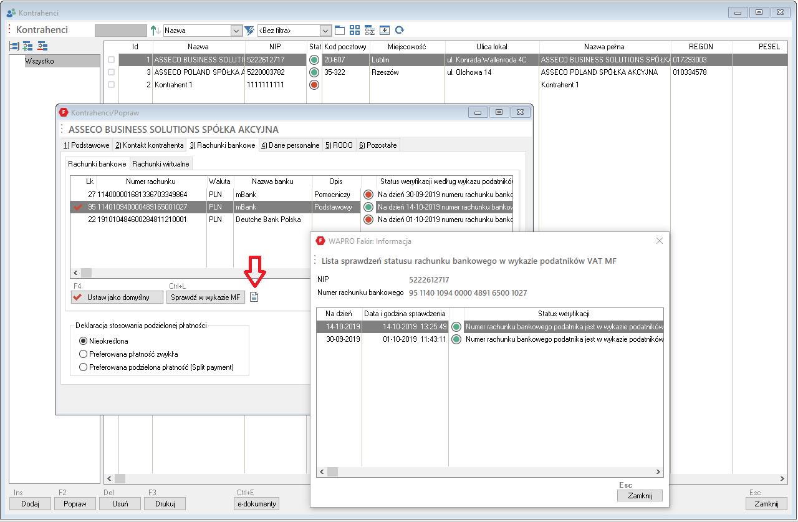The width and height of the screenshot is (798, 522).
Task: Select Wszystko in the group tree
Action: tap(62, 61)
